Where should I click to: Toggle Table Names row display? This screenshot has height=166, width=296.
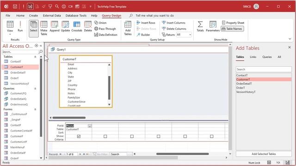(x=232, y=29)
